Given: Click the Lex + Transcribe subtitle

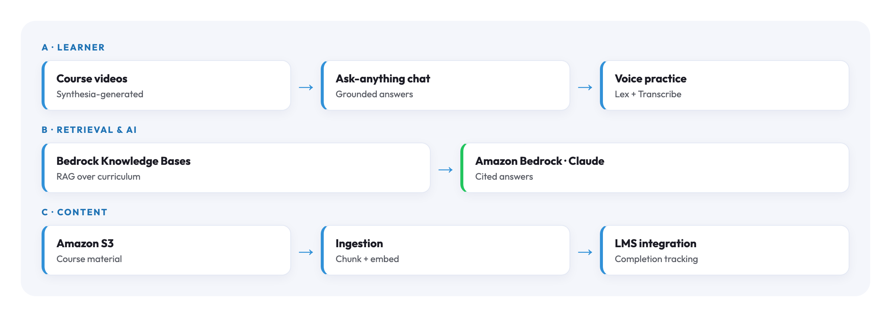Looking at the screenshot, I should point(648,94).
